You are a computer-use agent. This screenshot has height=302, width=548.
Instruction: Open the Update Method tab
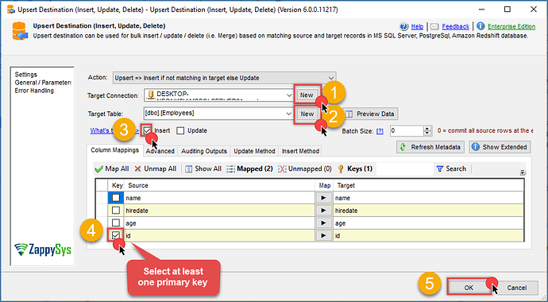(x=254, y=151)
